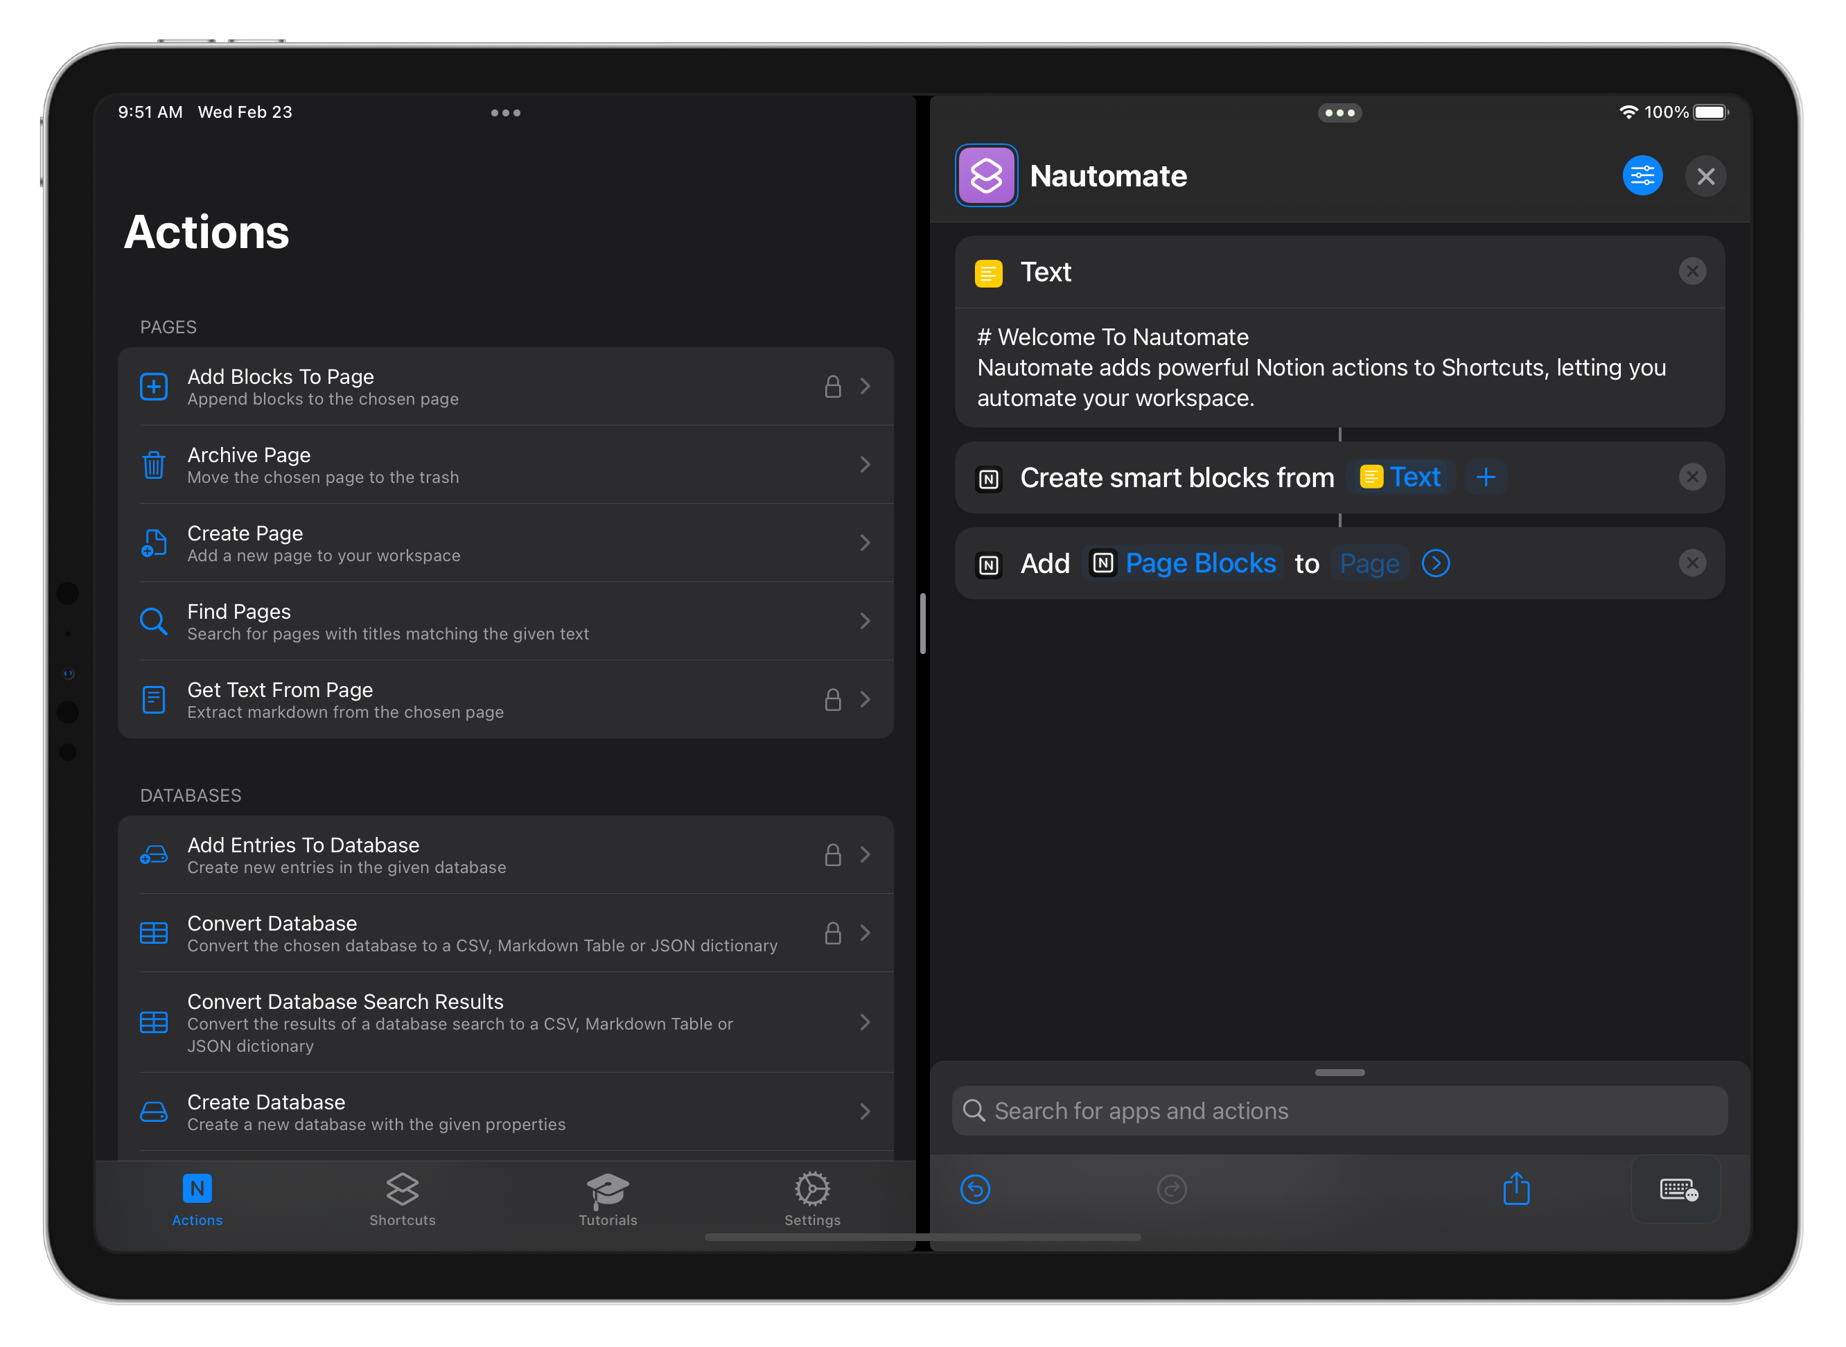Open Get Text From Page chevron
Image resolution: width=1846 pixels, height=1347 pixels.
pyautogui.click(x=865, y=700)
